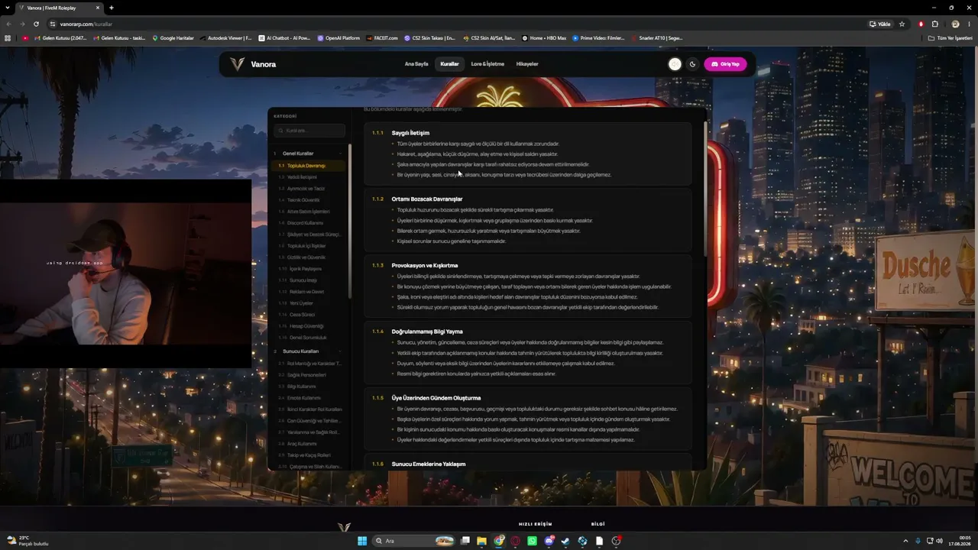Image resolution: width=978 pixels, height=550 pixels.
Task: Open Teknik Güvenlik sidebar entry
Action: 303,200
